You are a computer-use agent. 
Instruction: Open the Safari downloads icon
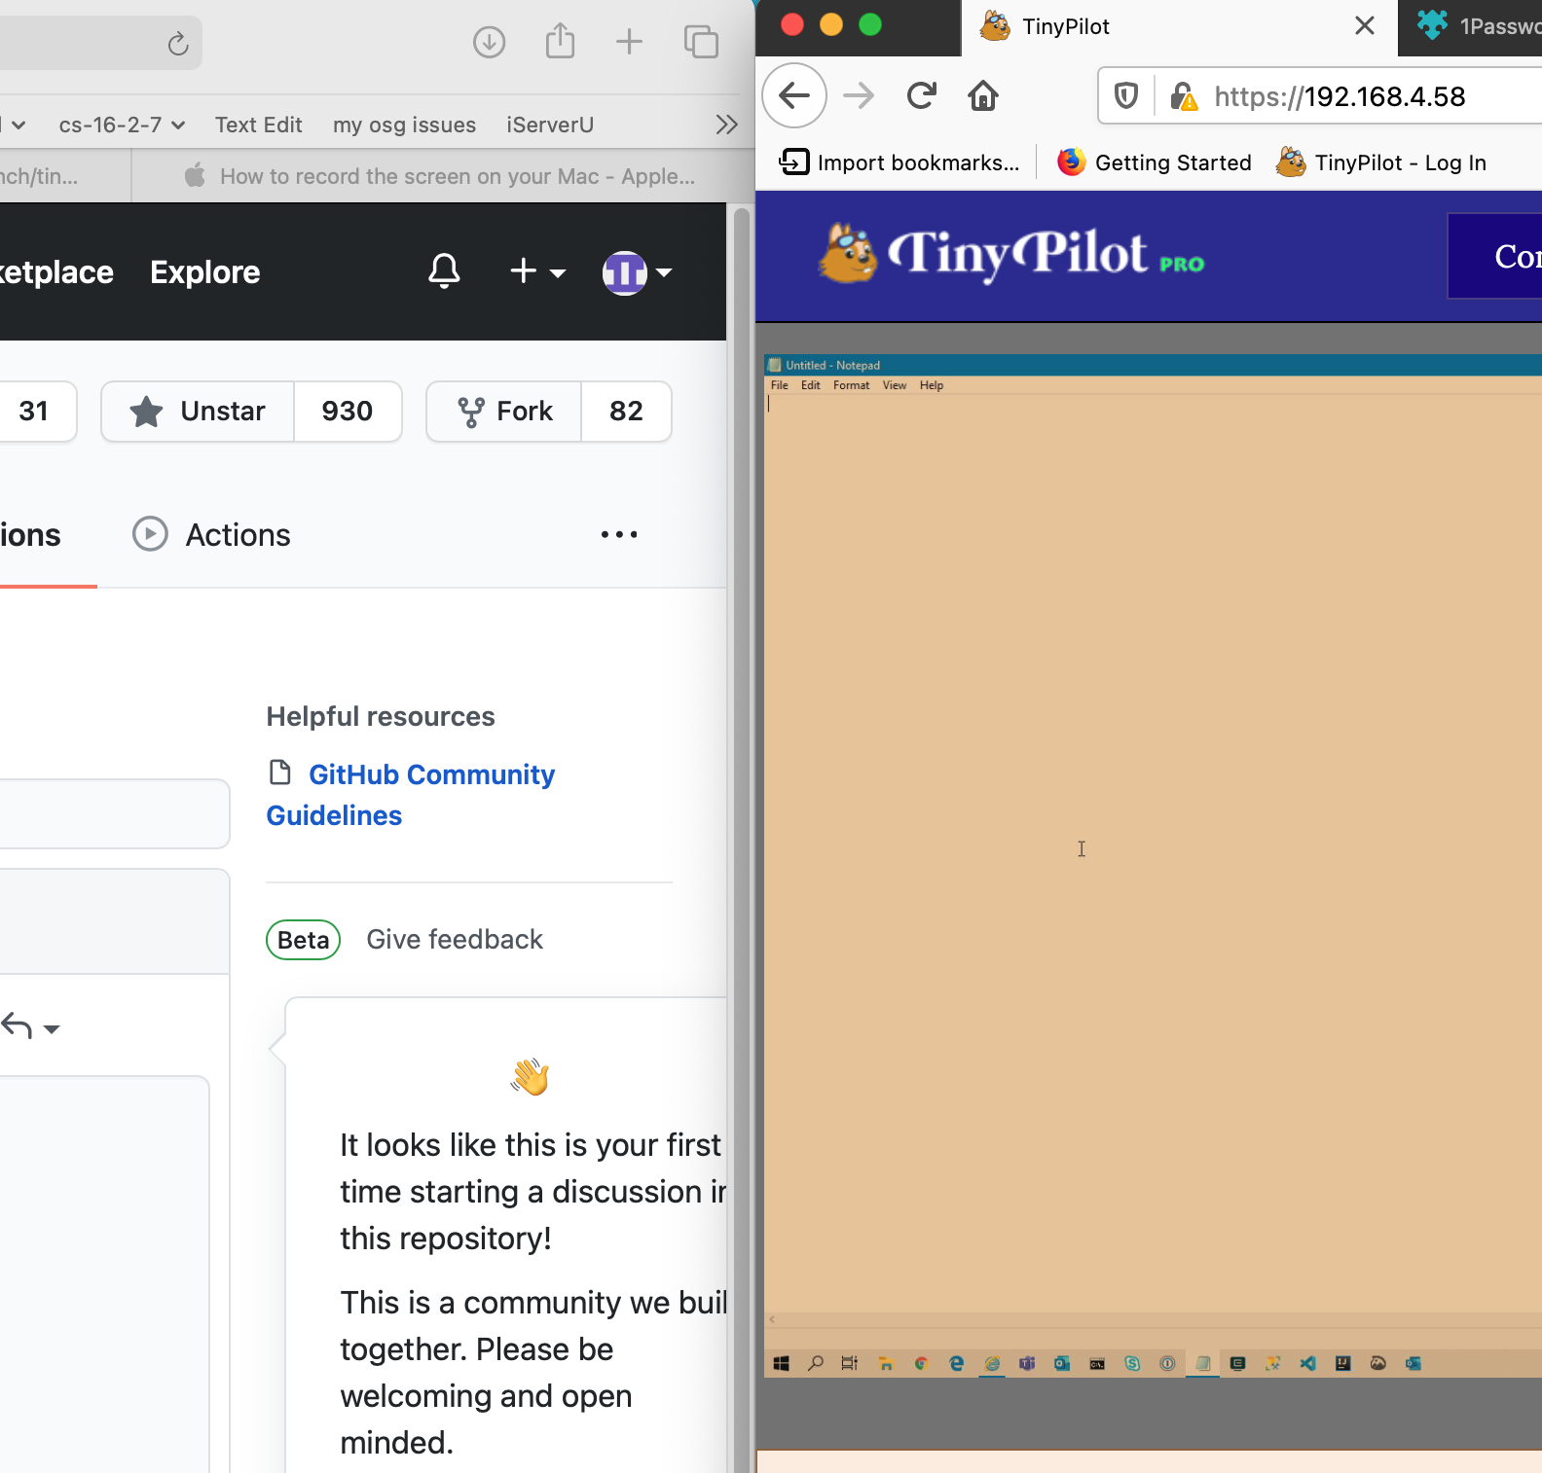pos(489,42)
